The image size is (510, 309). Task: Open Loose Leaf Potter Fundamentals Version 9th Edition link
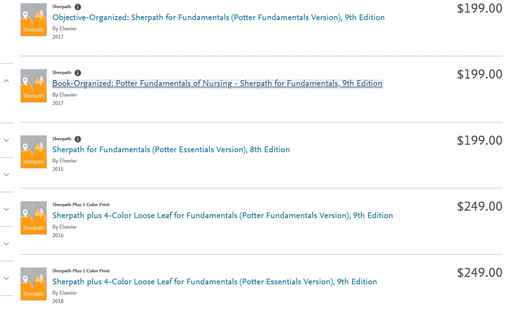point(222,215)
